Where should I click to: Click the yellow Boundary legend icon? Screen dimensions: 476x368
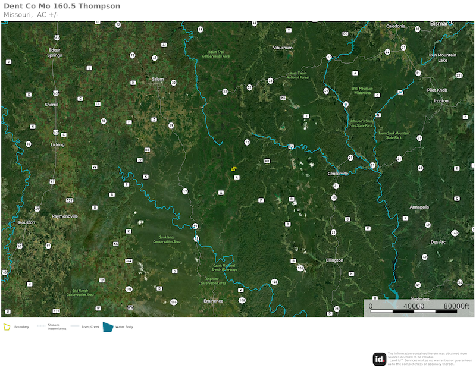pos(7,327)
